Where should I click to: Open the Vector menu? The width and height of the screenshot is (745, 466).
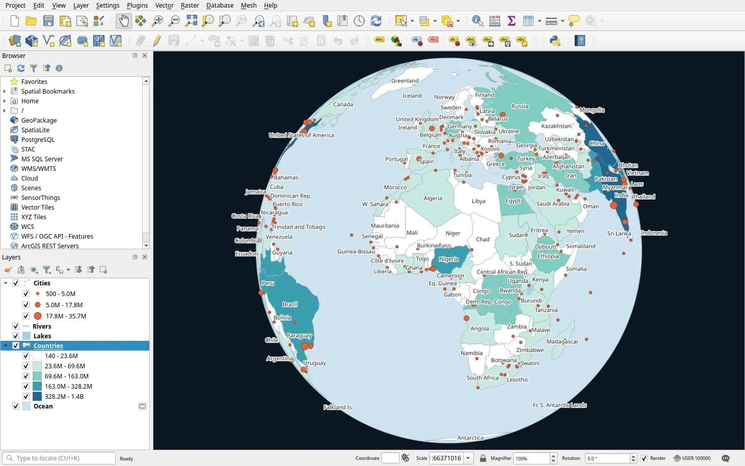(x=164, y=5)
